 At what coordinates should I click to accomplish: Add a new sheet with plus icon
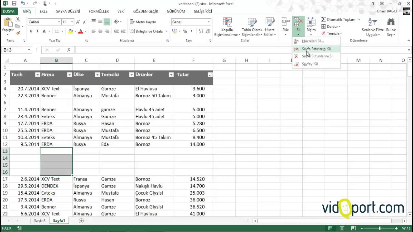(x=81, y=221)
